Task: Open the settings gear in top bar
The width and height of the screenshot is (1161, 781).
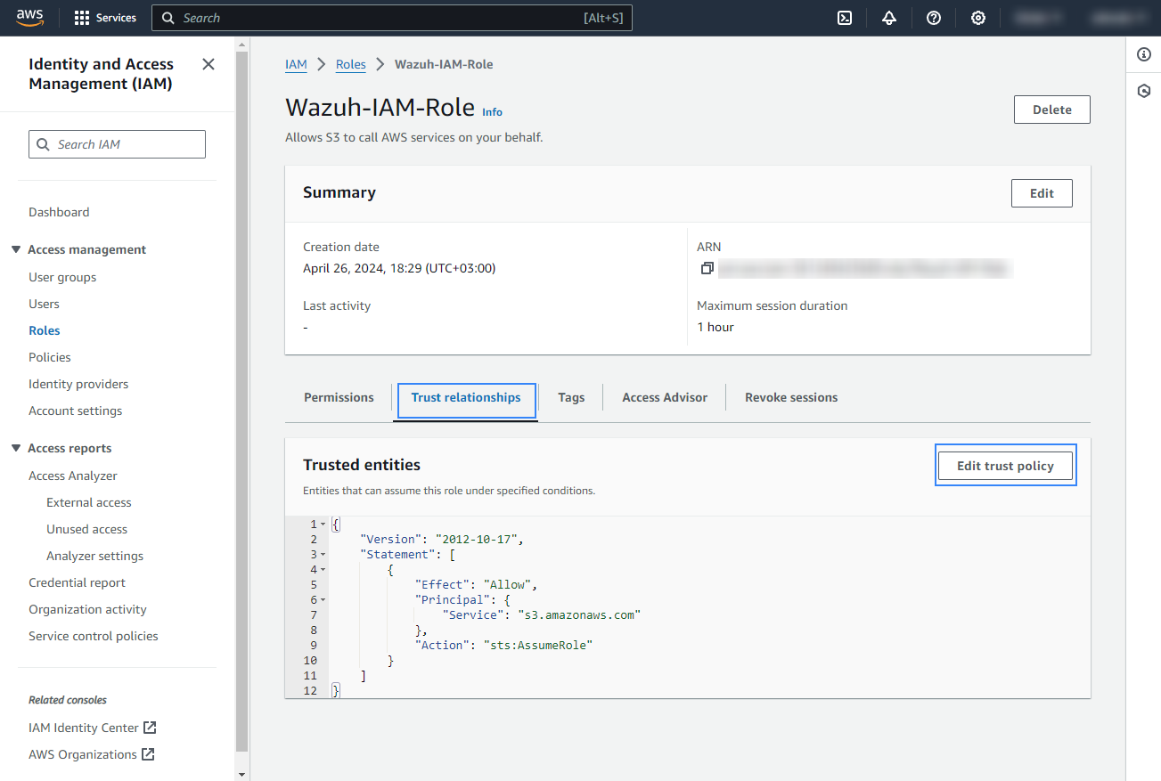Action: tap(978, 18)
